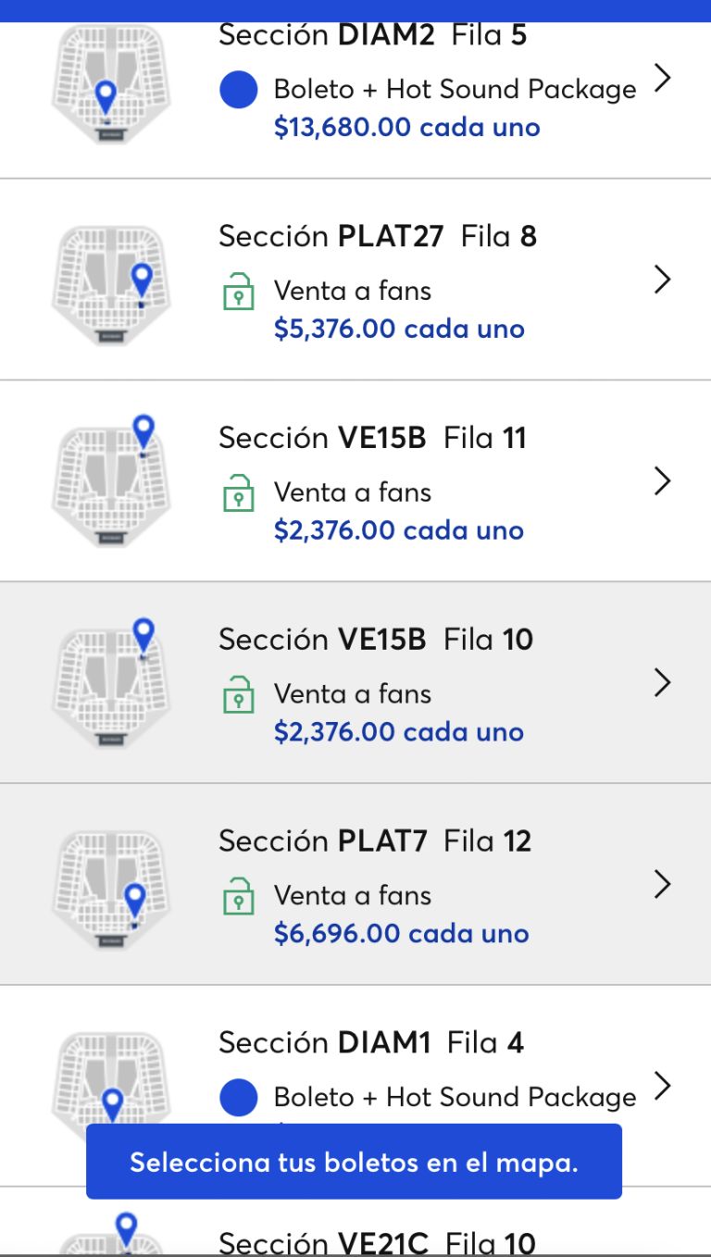Expand the DIAM1 Fila 4 listing chevron

[x=661, y=1085]
